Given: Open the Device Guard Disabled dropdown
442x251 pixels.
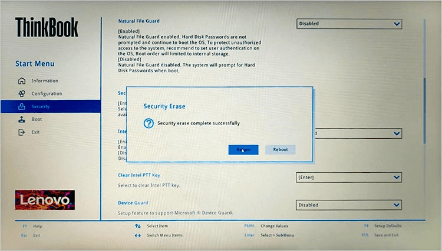Looking at the screenshot, I should 349,205.
